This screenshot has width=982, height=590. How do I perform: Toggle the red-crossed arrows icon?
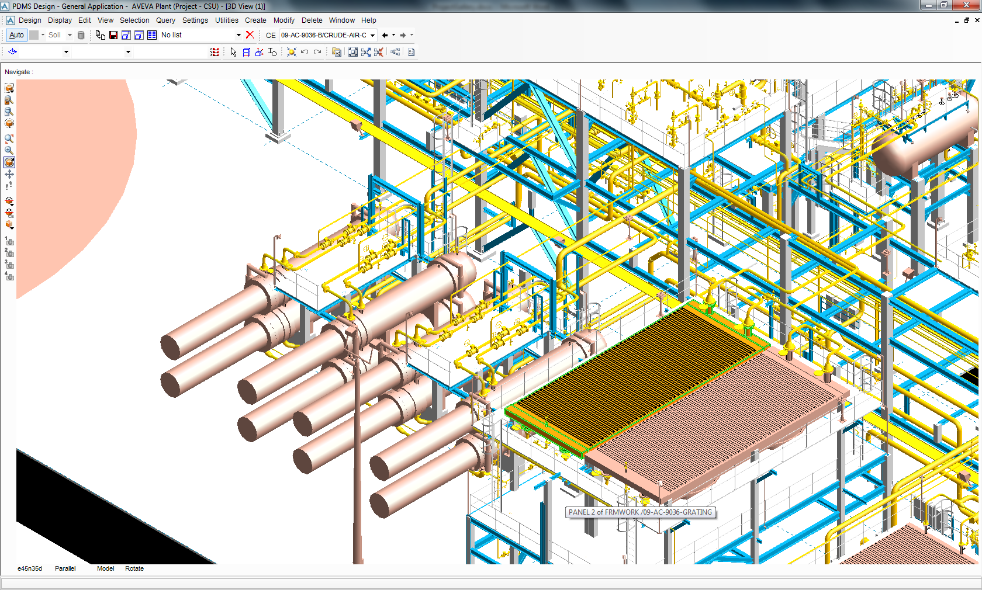pyautogui.click(x=379, y=52)
